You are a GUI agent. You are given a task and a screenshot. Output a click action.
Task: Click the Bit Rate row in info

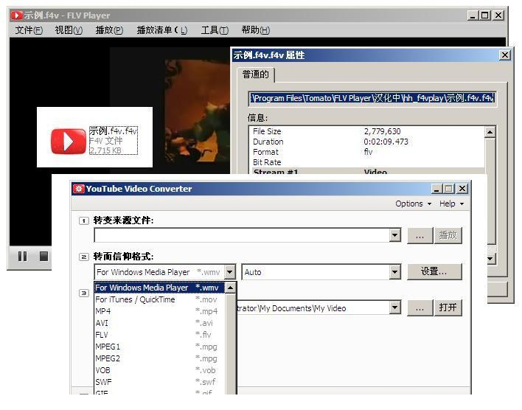367,162
